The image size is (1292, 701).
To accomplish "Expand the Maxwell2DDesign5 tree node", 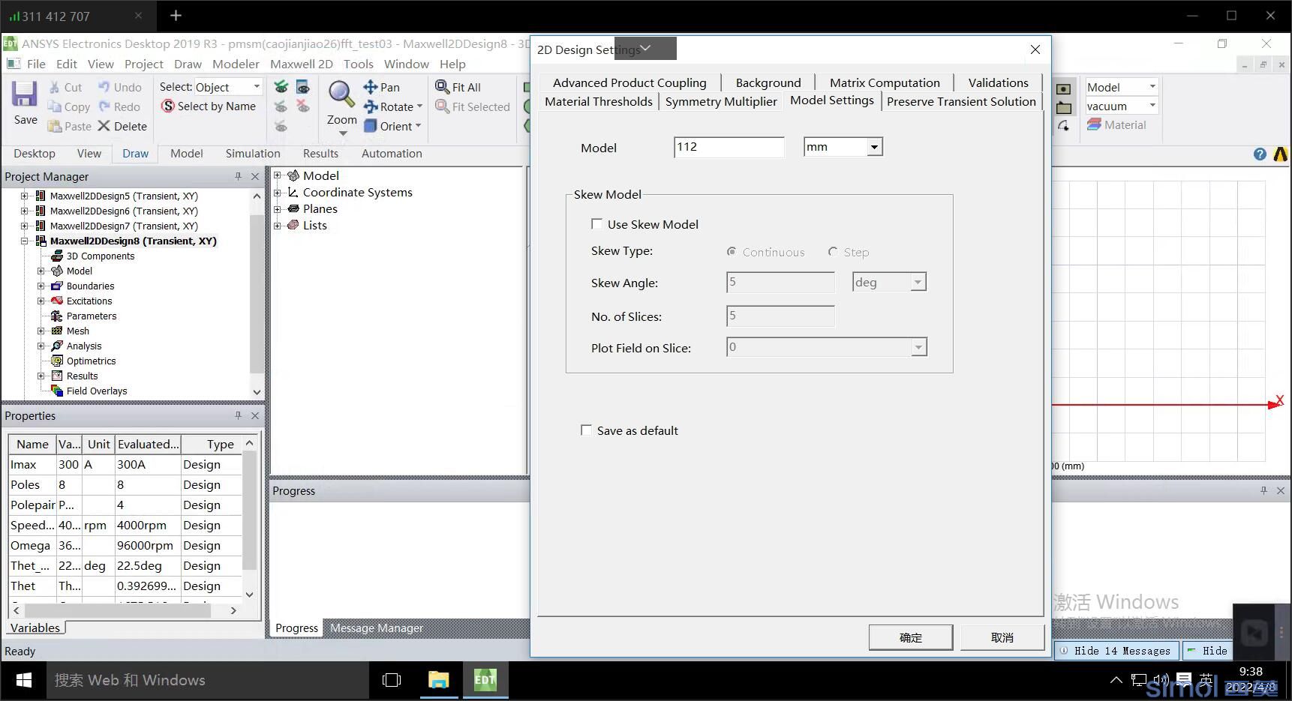I will click(x=24, y=196).
